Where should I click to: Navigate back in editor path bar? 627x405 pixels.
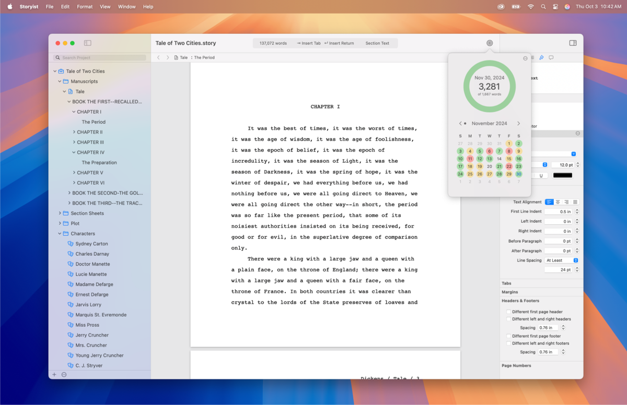158,57
